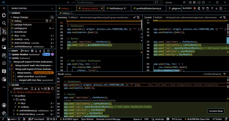Viewport: 229px width, 121px height.
Task: Open editor more actions ellipsis
Action: coord(225,8)
